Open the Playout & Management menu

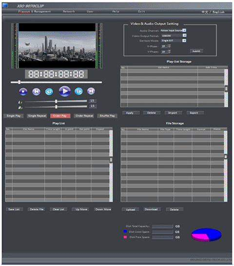point(35,12)
